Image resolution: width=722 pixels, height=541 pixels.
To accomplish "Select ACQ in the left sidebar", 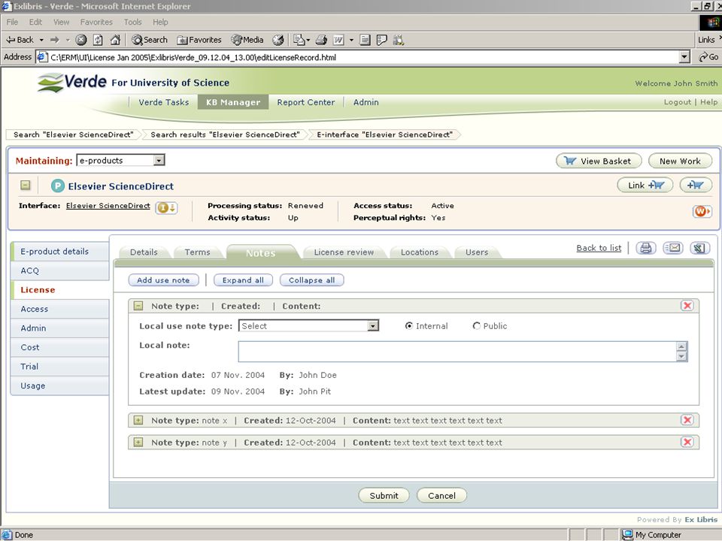I will [x=60, y=270].
